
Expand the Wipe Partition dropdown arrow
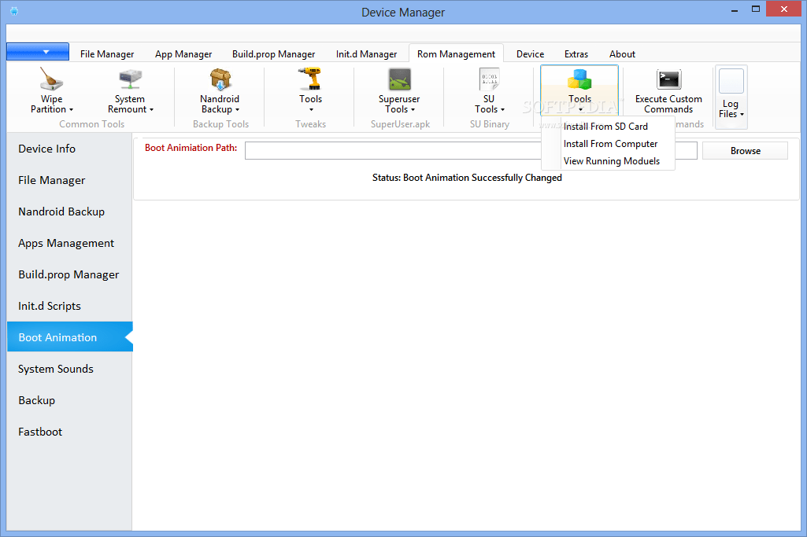[72, 109]
